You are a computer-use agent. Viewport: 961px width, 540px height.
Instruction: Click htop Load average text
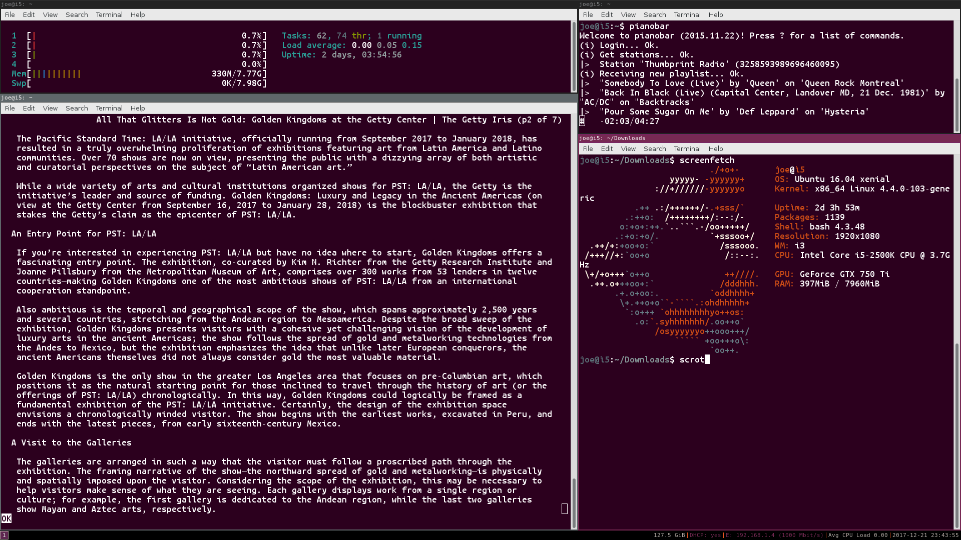(x=352, y=45)
